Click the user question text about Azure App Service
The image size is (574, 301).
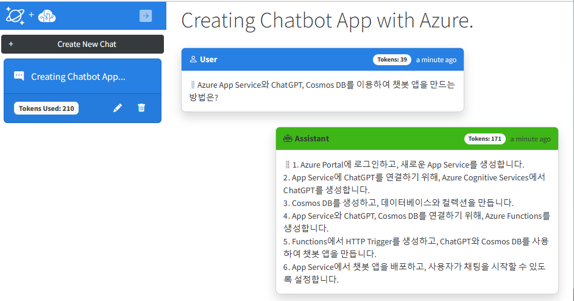click(x=322, y=91)
